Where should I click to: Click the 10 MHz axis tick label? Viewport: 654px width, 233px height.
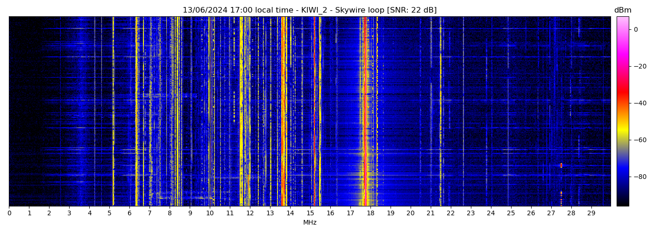[x=210, y=213]
